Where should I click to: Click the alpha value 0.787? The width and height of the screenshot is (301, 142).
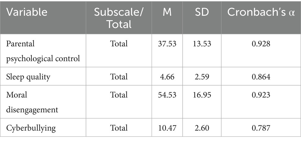click(261, 127)
